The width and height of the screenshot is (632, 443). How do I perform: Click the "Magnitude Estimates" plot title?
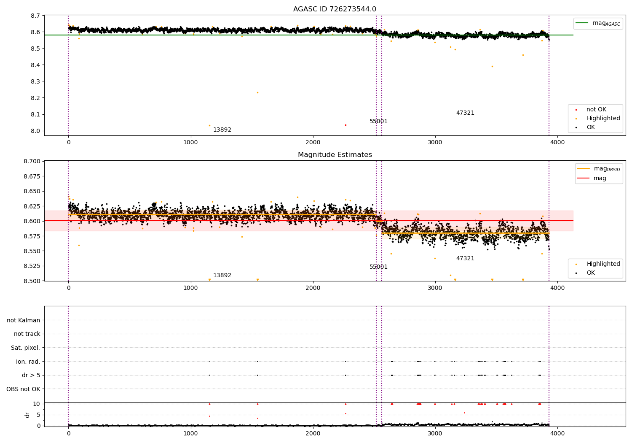335,155
